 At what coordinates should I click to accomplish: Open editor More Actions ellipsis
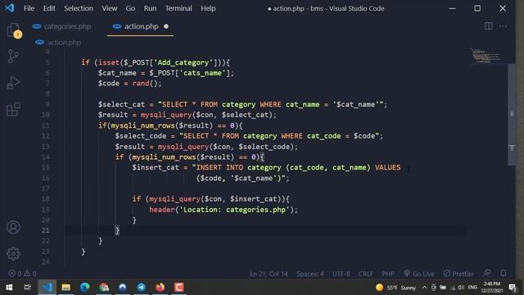click(x=503, y=26)
